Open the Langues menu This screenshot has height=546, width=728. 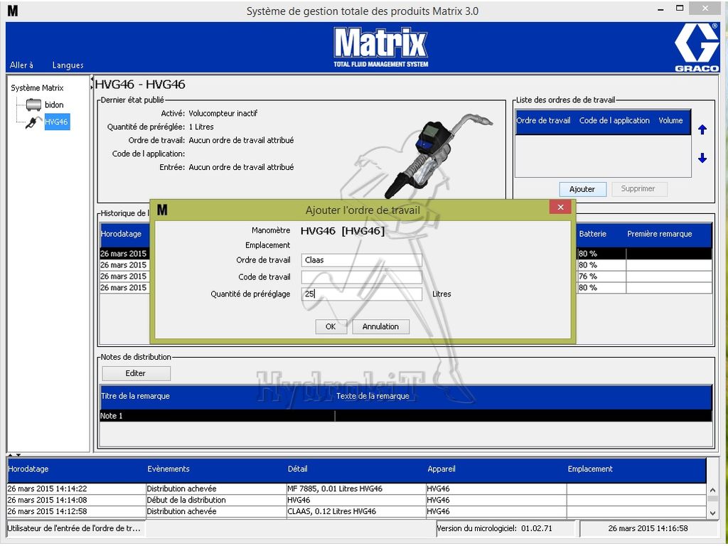click(x=68, y=65)
